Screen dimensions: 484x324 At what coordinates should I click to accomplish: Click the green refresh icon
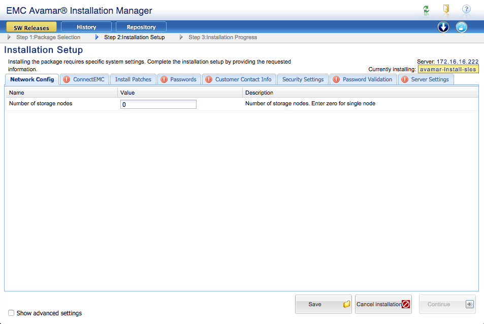(x=426, y=10)
